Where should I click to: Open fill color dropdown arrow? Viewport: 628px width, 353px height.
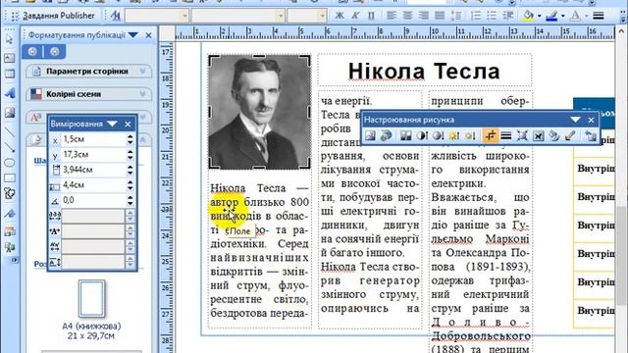point(539,16)
